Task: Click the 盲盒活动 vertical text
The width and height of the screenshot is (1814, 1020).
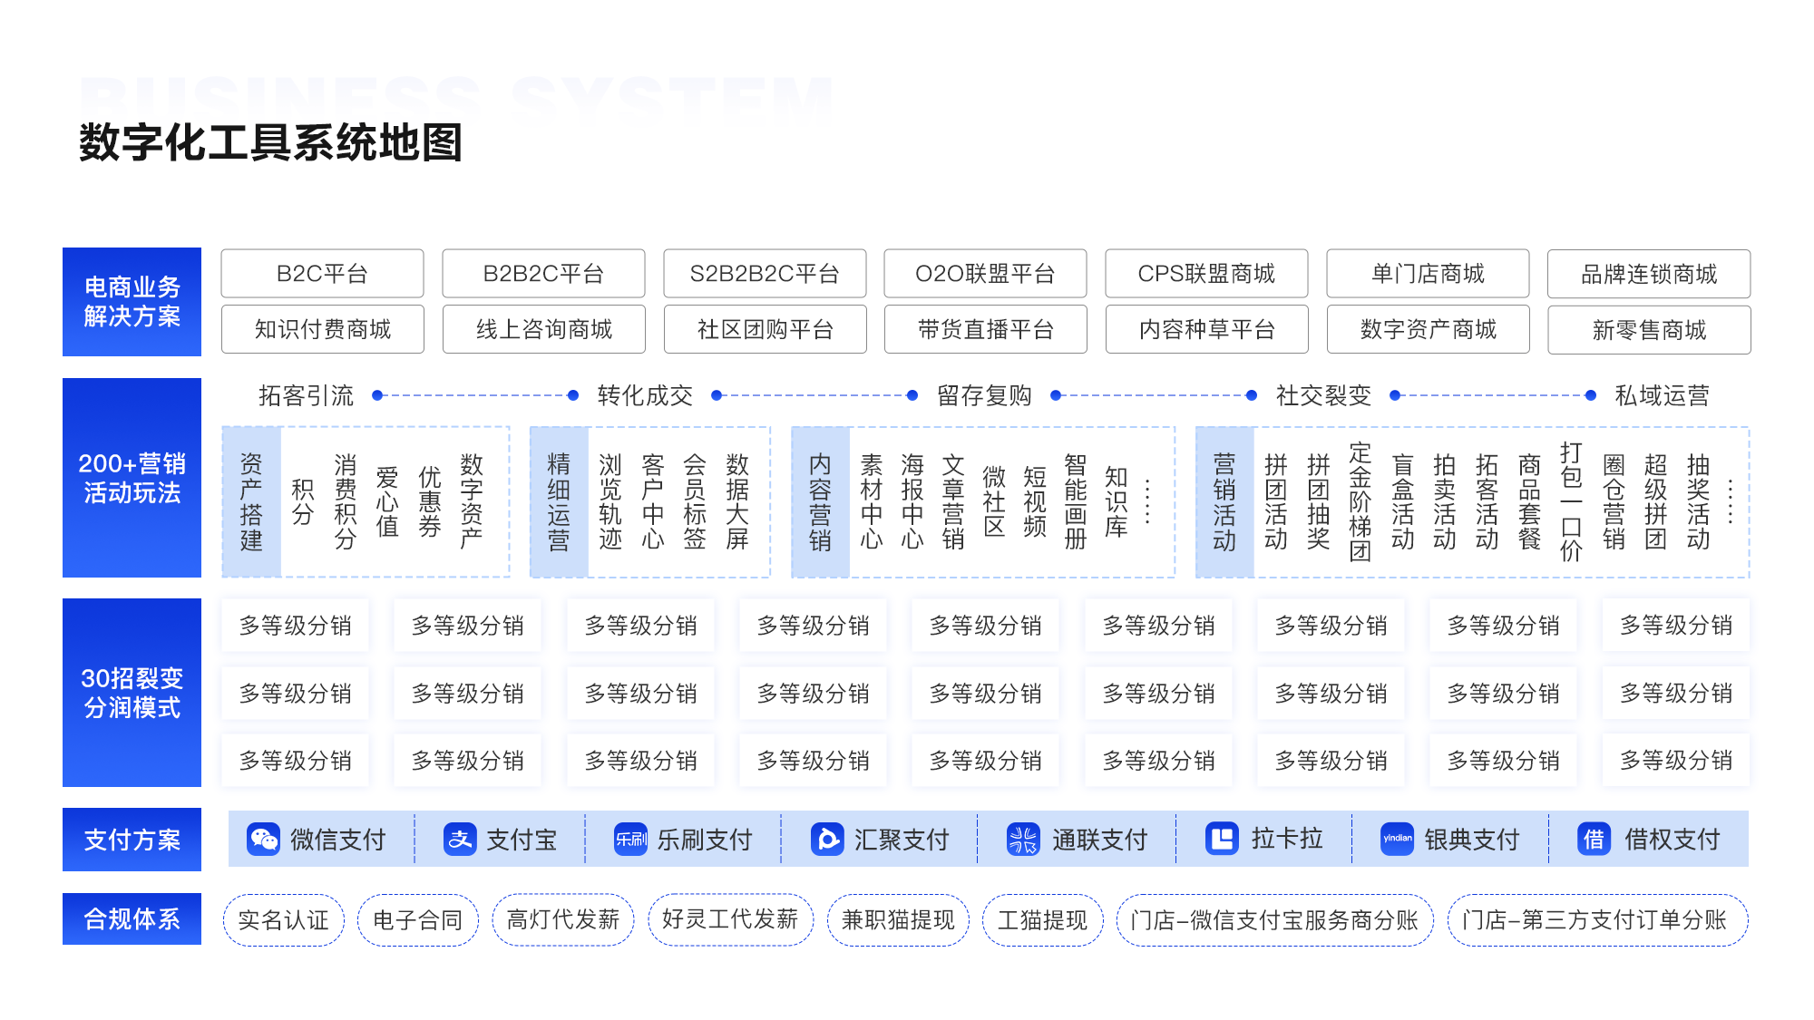Action: [1403, 502]
